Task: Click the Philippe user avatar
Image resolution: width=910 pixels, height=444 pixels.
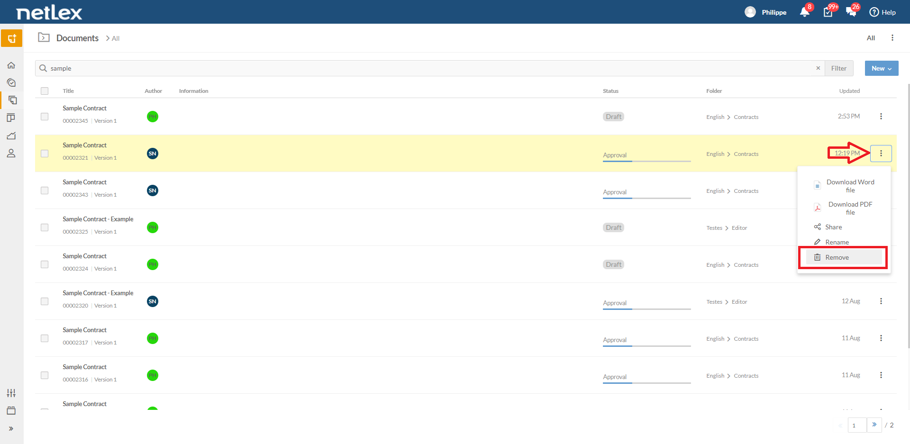Action: point(750,12)
